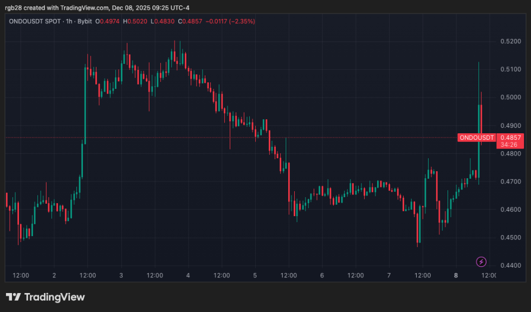Click the purple lightning instant trading icon

pyautogui.click(x=481, y=262)
